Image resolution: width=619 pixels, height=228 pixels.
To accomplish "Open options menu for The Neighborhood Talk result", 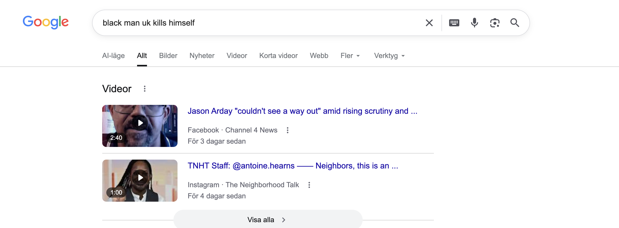I will coord(309,185).
